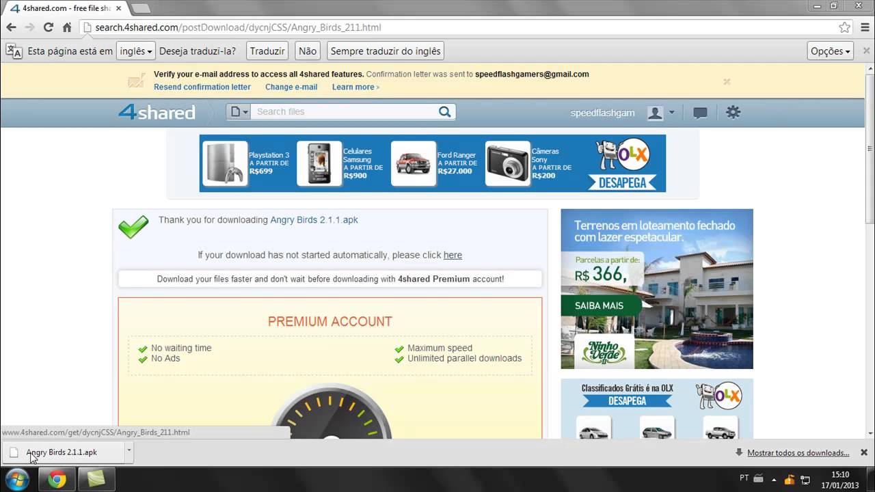Open Mostrar todos os downloads
875x492 pixels.
pyautogui.click(x=798, y=452)
